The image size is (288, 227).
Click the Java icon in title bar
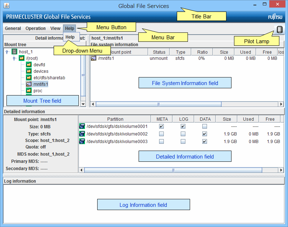pyautogui.click(x=6, y=6)
